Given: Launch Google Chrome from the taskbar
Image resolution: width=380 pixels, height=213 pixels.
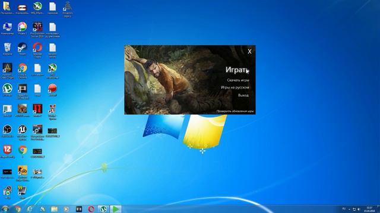Looking at the screenshot, I should tap(17, 209).
